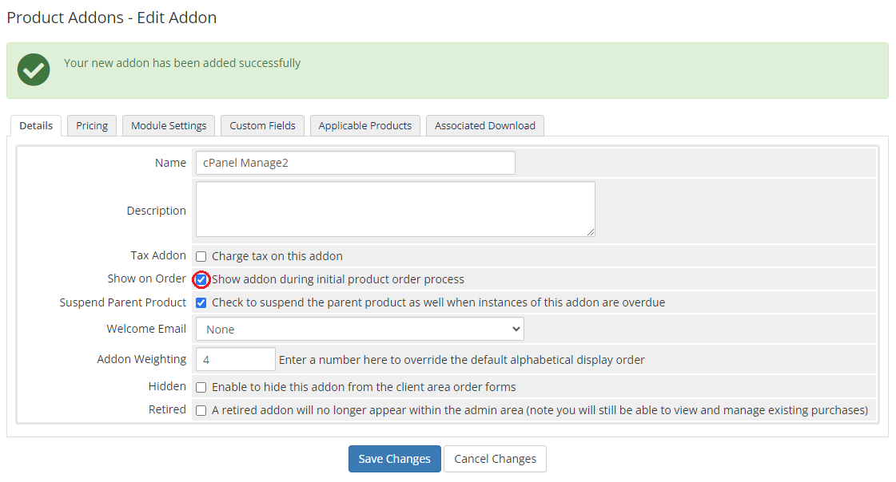Click the 'Tax Addon' label

[x=158, y=255]
